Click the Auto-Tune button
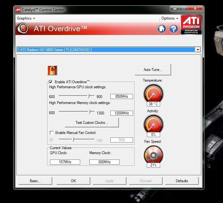Image resolution: width=223 pixels, height=203 pixels. click(153, 70)
